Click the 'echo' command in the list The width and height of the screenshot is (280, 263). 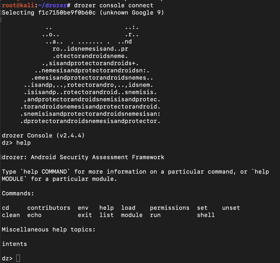tap(34, 215)
